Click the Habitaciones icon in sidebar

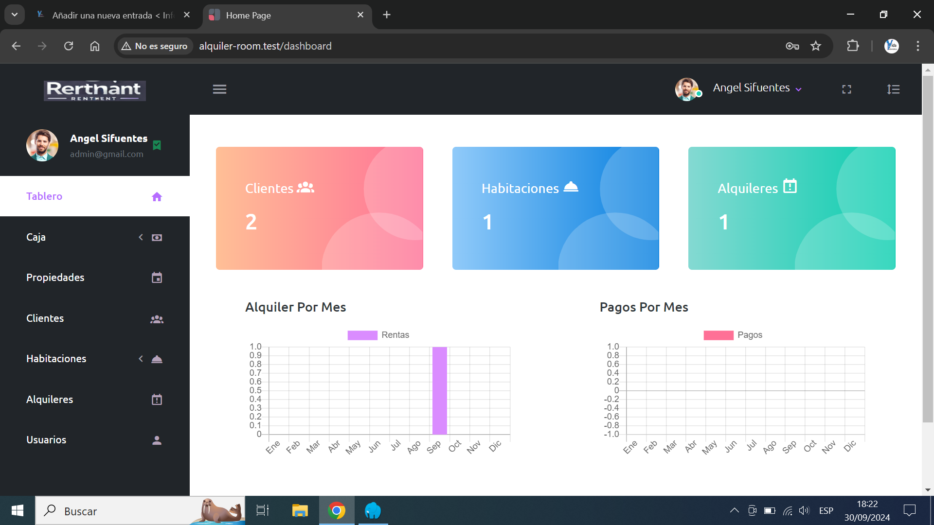click(157, 359)
